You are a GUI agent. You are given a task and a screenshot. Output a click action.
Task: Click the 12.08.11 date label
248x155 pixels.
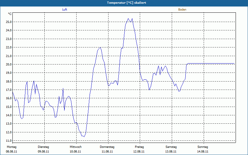coord(139,152)
